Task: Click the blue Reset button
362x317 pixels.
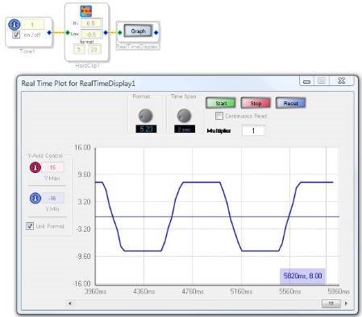Action: (x=291, y=103)
